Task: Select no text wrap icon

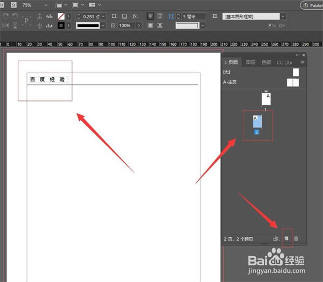Action: (x=150, y=16)
